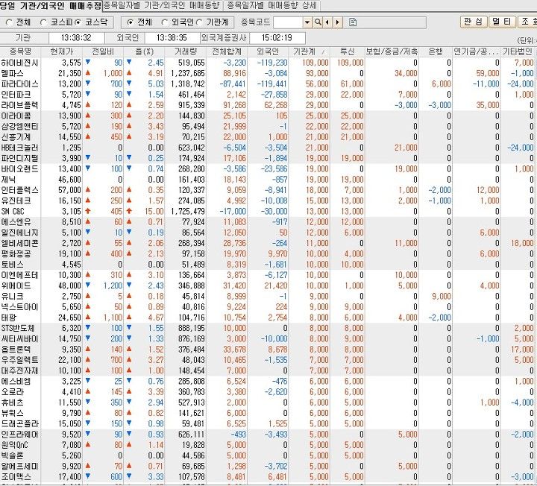Select the 파인디지털 stock row
Screen dimensions: 537x486
267,158
